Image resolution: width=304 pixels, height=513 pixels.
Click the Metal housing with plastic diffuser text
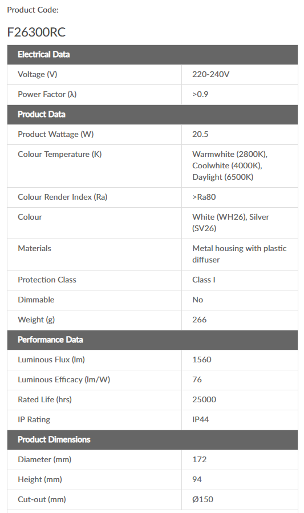(x=240, y=254)
